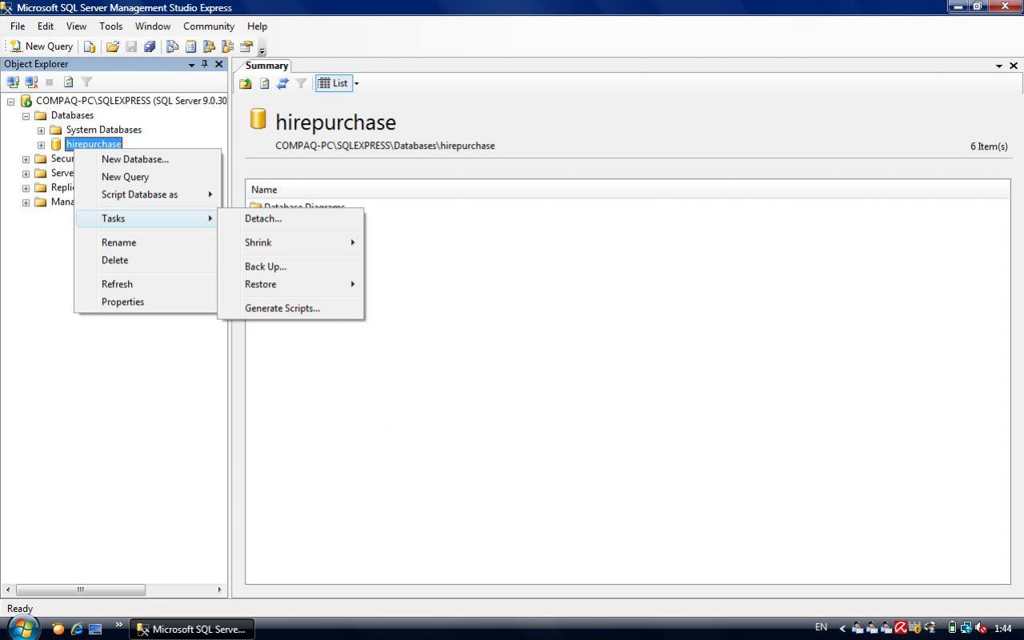This screenshot has height=640, width=1024.
Task: Open the Edit menu
Action: [46, 26]
